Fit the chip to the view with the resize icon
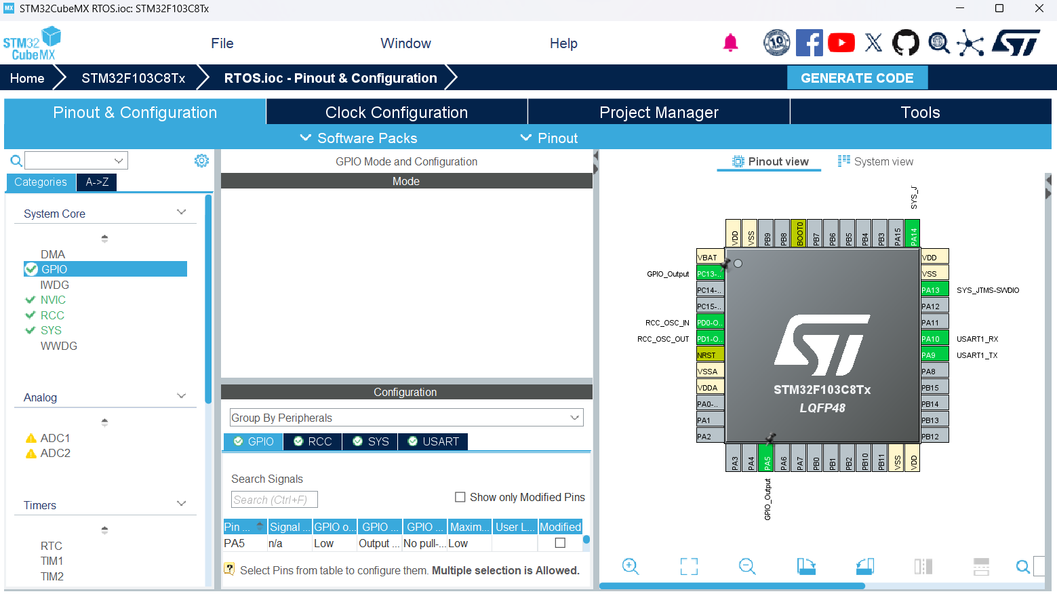The image size is (1057, 596). coord(689,566)
